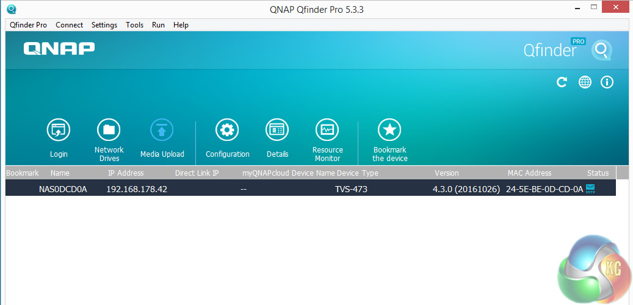Select the NAS0DCD0A device name
Image resolution: width=633 pixels, height=305 pixels.
pyautogui.click(x=63, y=189)
